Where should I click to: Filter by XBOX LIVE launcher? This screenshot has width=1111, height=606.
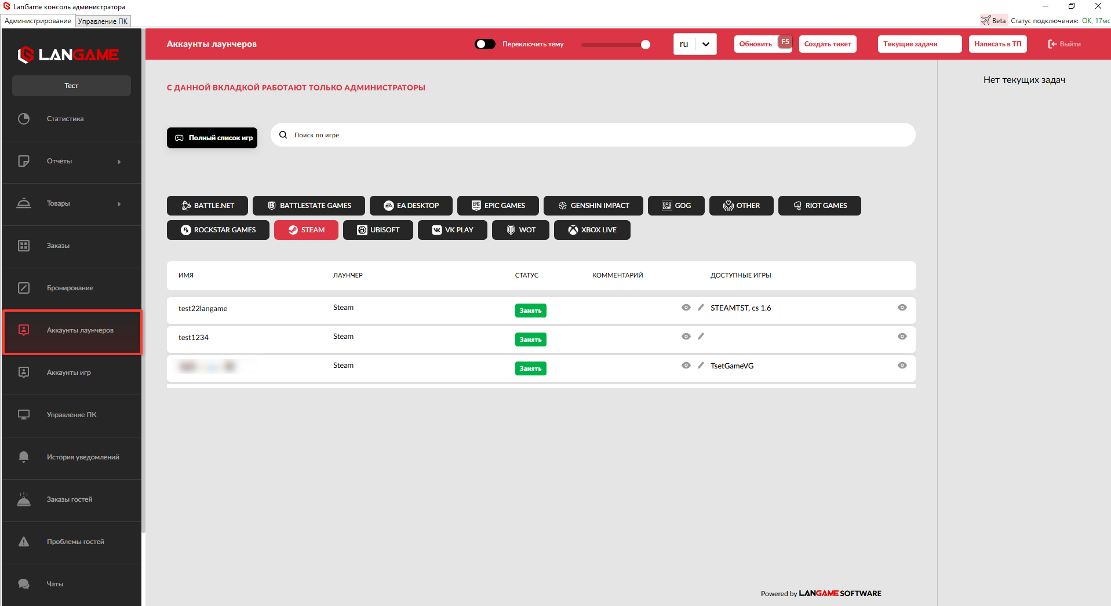pyautogui.click(x=592, y=230)
